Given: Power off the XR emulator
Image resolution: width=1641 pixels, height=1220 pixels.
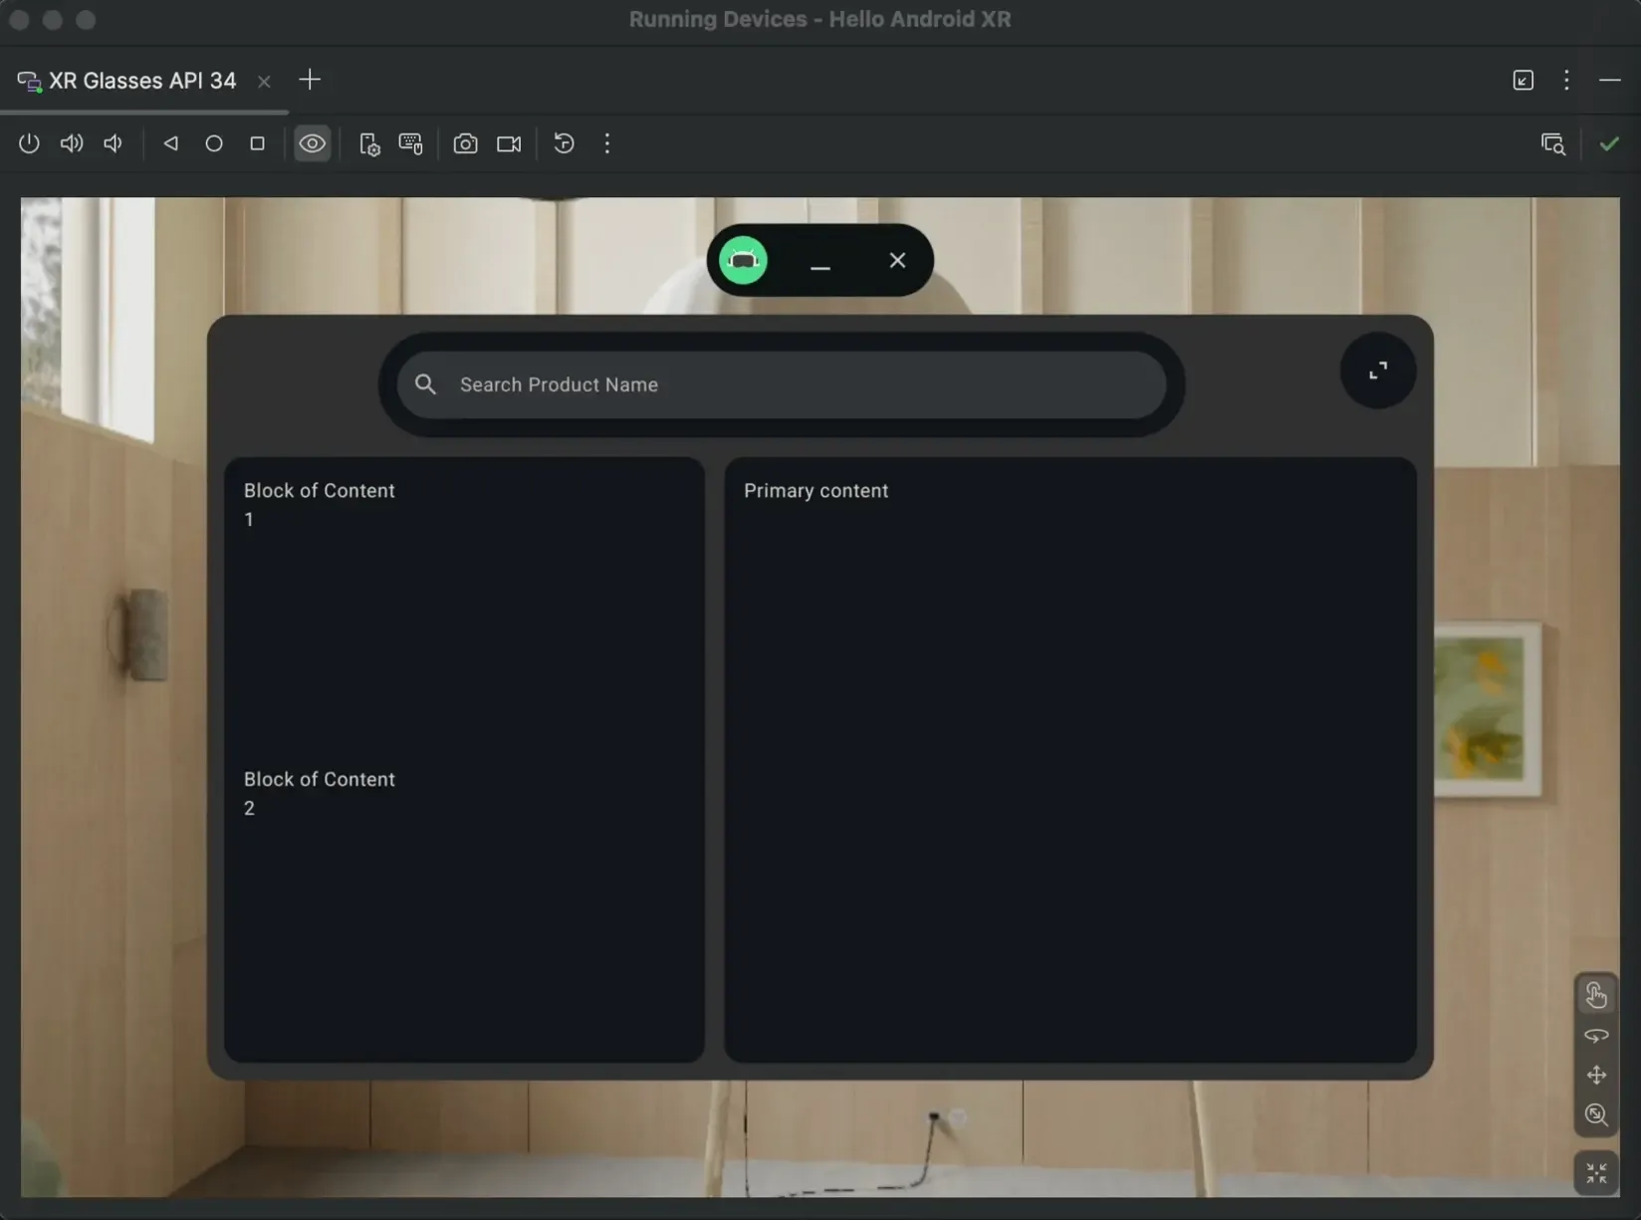Looking at the screenshot, I should [x=28, y=143].
